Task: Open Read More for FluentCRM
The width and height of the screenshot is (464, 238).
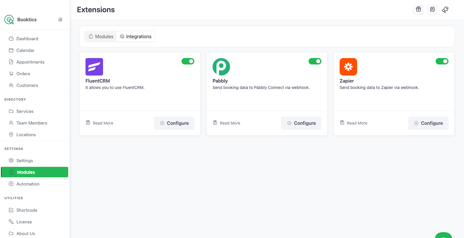Action: pos(100,123)
